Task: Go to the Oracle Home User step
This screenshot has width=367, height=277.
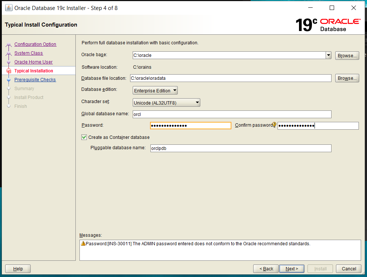Action: [x=34, y=62]
